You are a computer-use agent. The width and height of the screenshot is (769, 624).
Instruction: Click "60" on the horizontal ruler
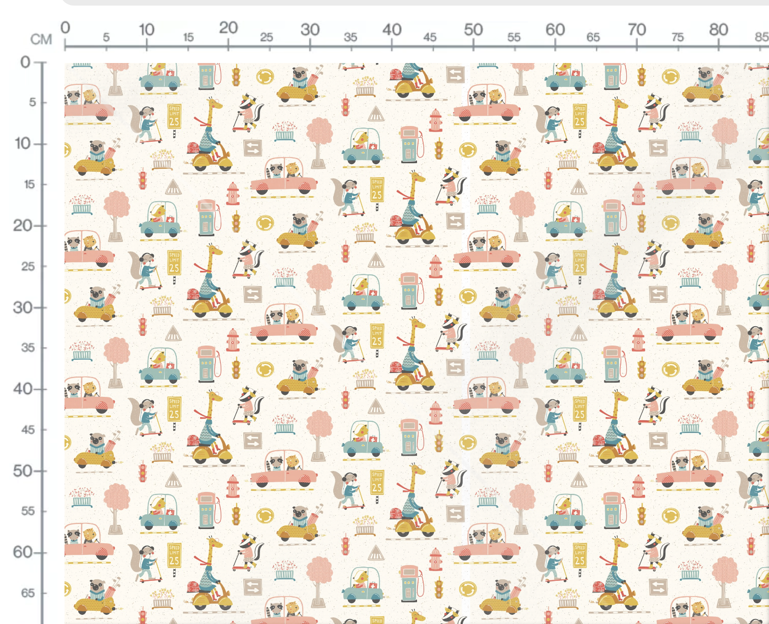555,29
